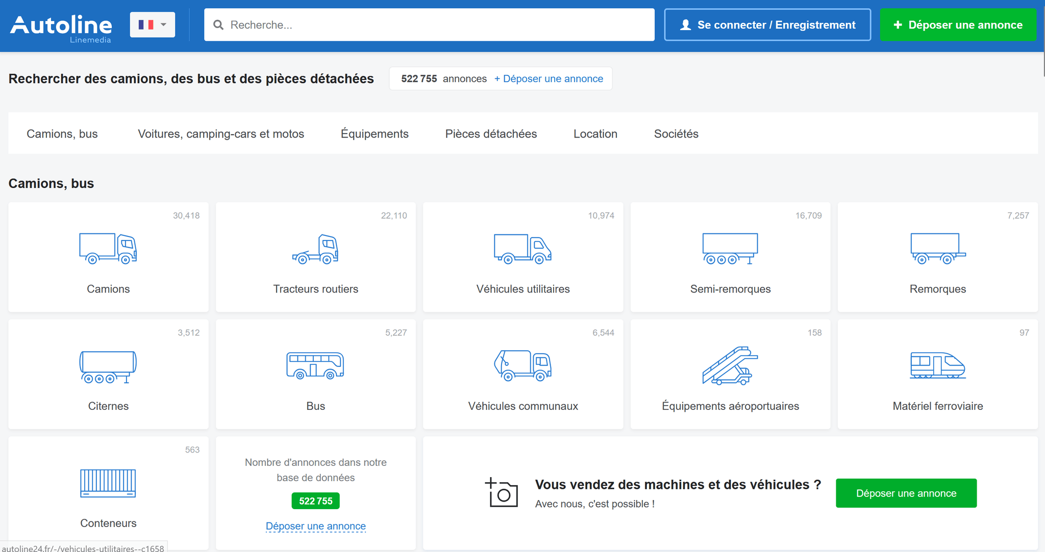Viewport: 1045px width, 552px height.
Task: Open Matériel ferroviaire train icon
Action: 937,365
